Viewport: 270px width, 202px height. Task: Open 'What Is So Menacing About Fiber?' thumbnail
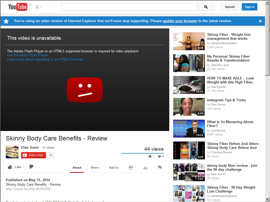point(189,128)
